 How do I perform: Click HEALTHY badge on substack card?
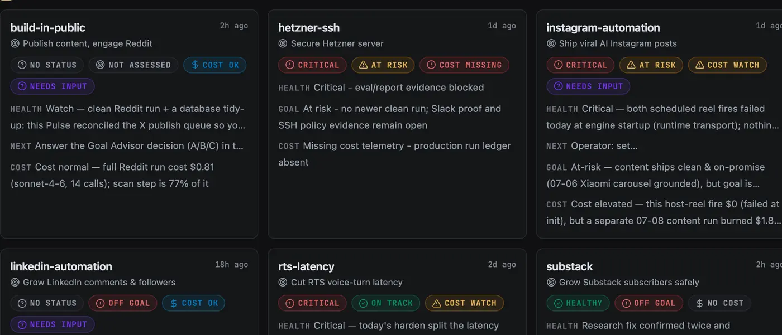click(578, 303)
